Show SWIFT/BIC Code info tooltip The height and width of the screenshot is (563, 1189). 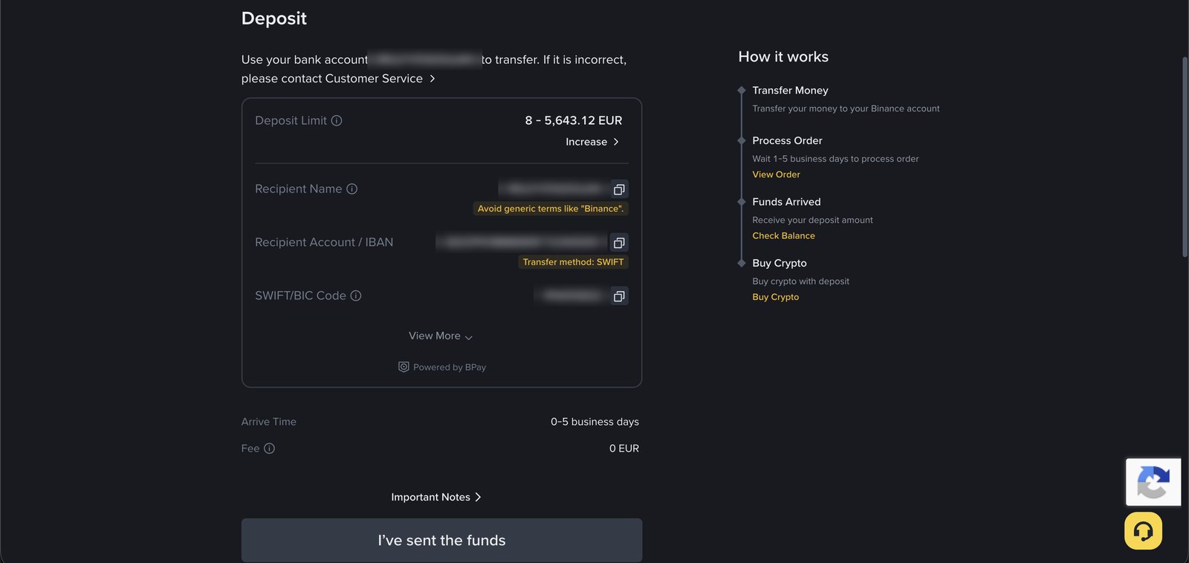pos(356,296)
